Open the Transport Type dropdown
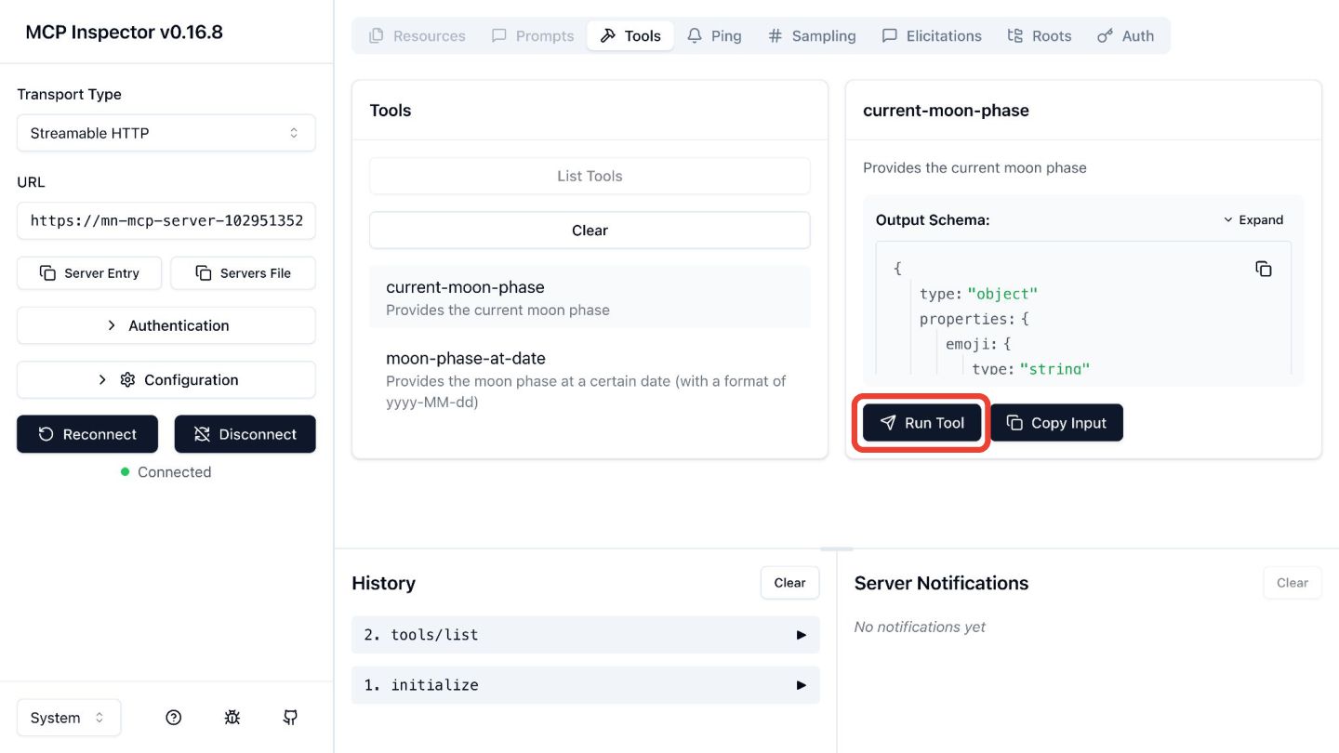Viewport: 1339px width, 753px height. (166, 133)
